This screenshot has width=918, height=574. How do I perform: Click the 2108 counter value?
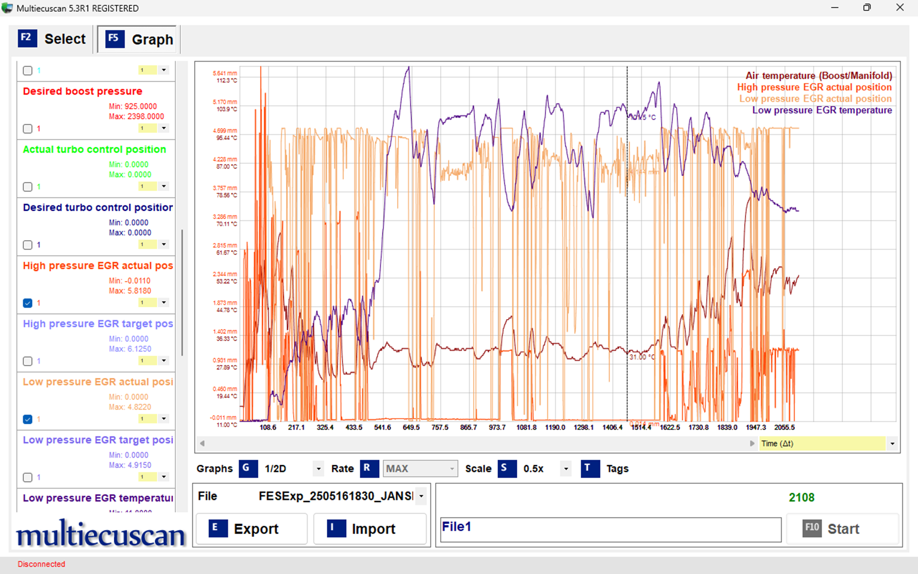[801, 497]
